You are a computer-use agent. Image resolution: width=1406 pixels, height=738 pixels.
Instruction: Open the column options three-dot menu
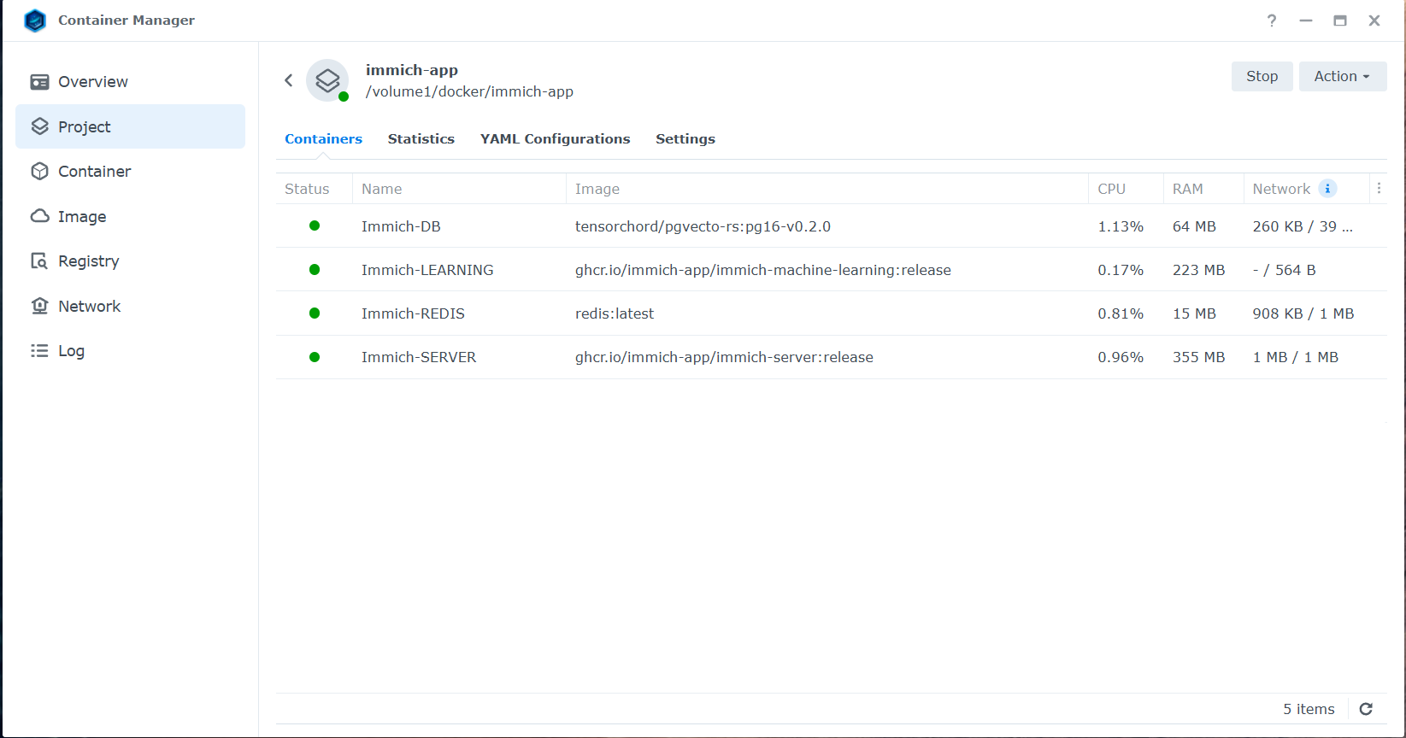(x=1379, y=189)
